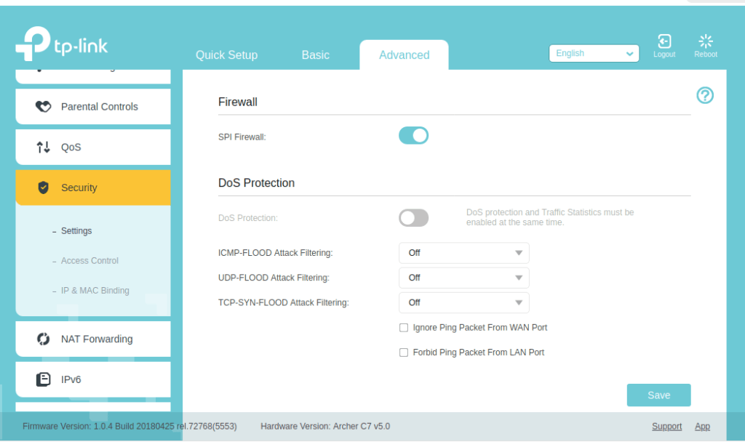
Task: Open the NAT Forwarding menu
Action: tap(93, 339)
